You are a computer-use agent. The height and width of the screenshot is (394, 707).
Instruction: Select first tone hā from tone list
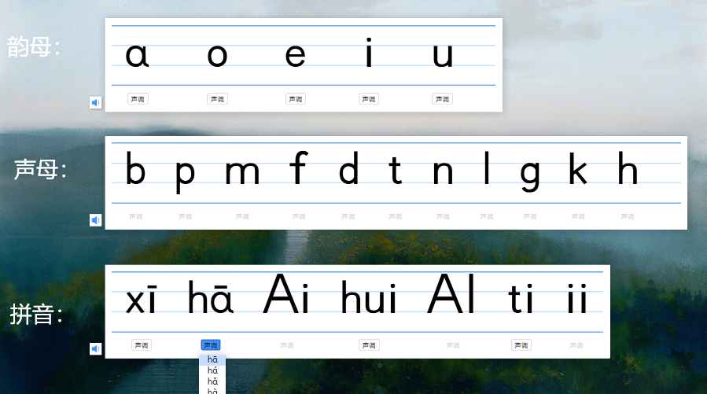coord(212,359)
